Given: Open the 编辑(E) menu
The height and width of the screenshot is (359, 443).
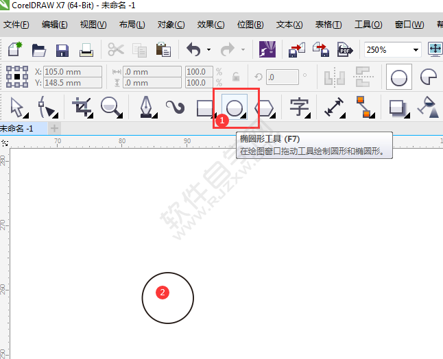Looking at the screenshot, I should coord(55,25).
